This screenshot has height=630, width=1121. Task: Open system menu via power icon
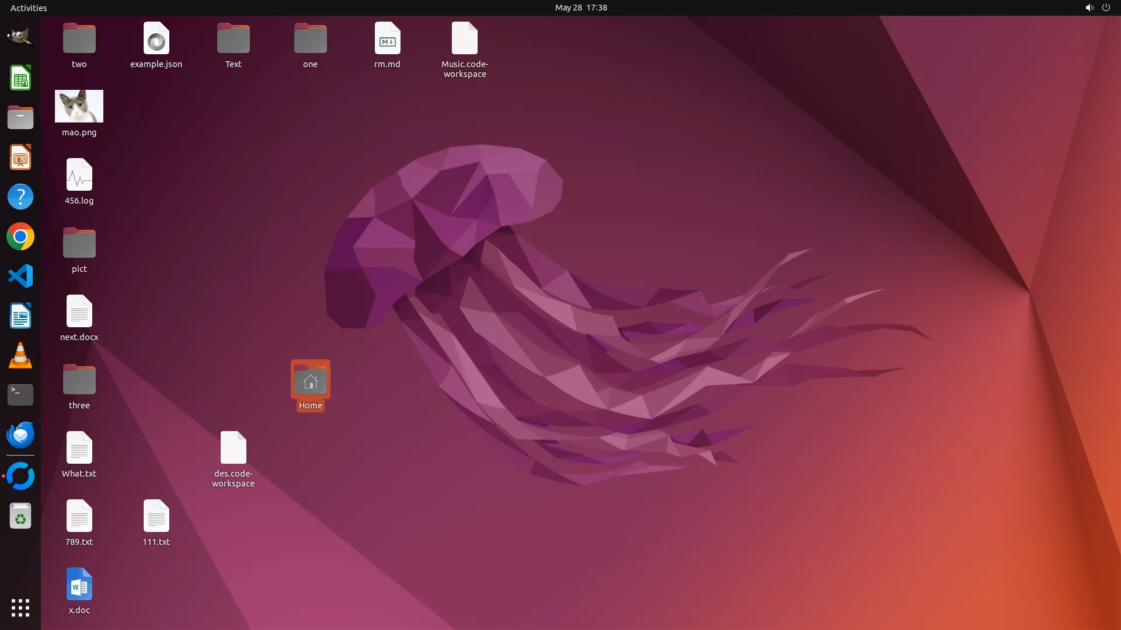tap(1106, 8)
